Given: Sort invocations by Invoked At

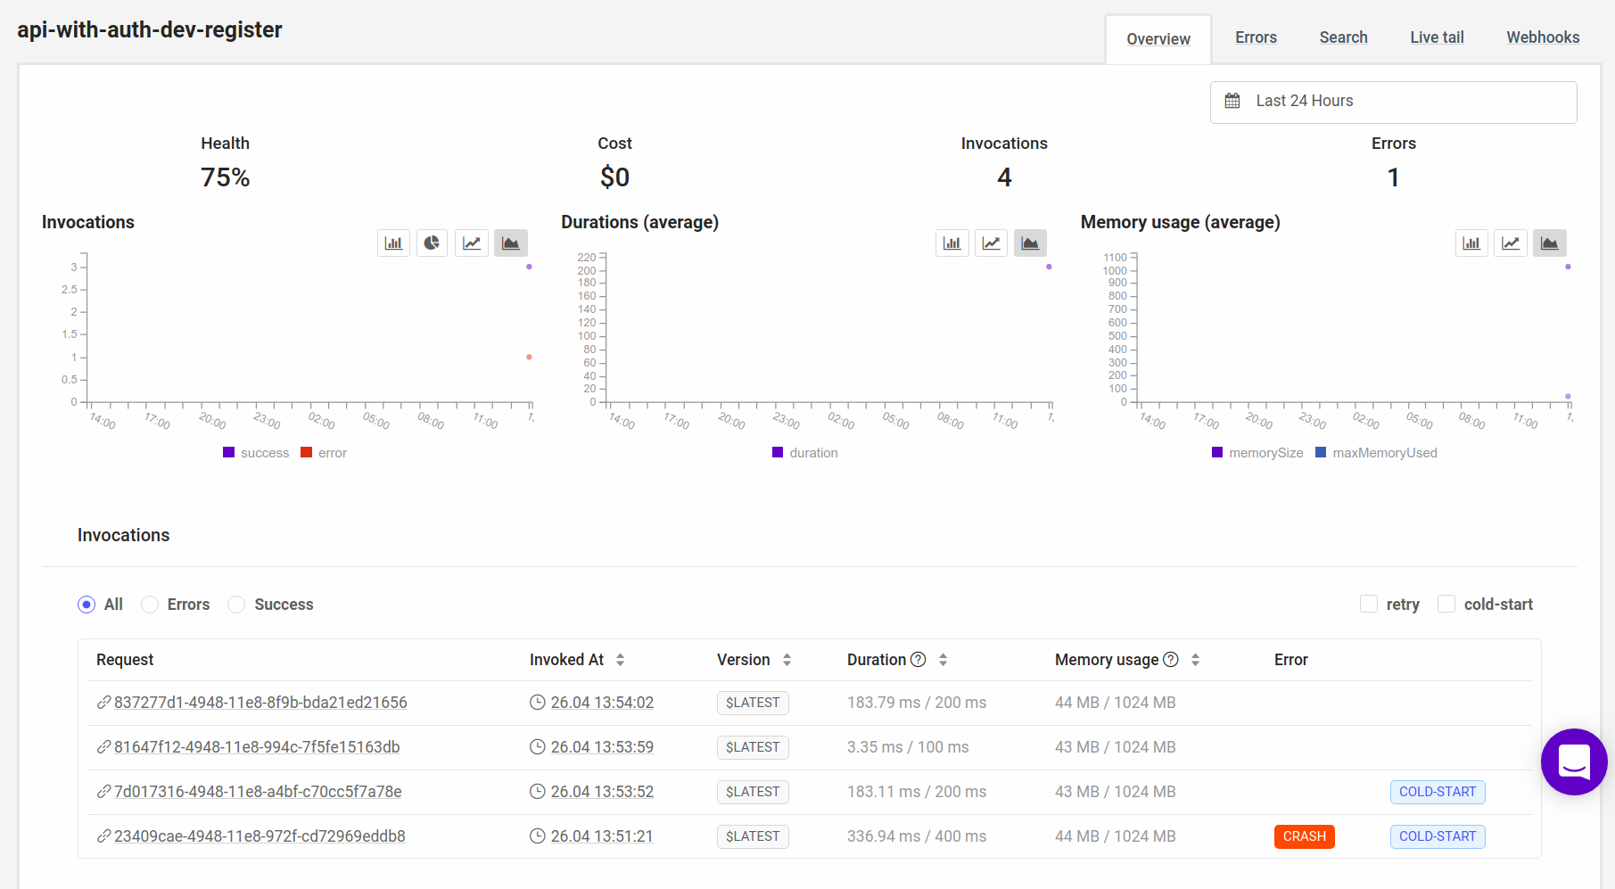Looking at the screenshot, I should click(622, 660).
